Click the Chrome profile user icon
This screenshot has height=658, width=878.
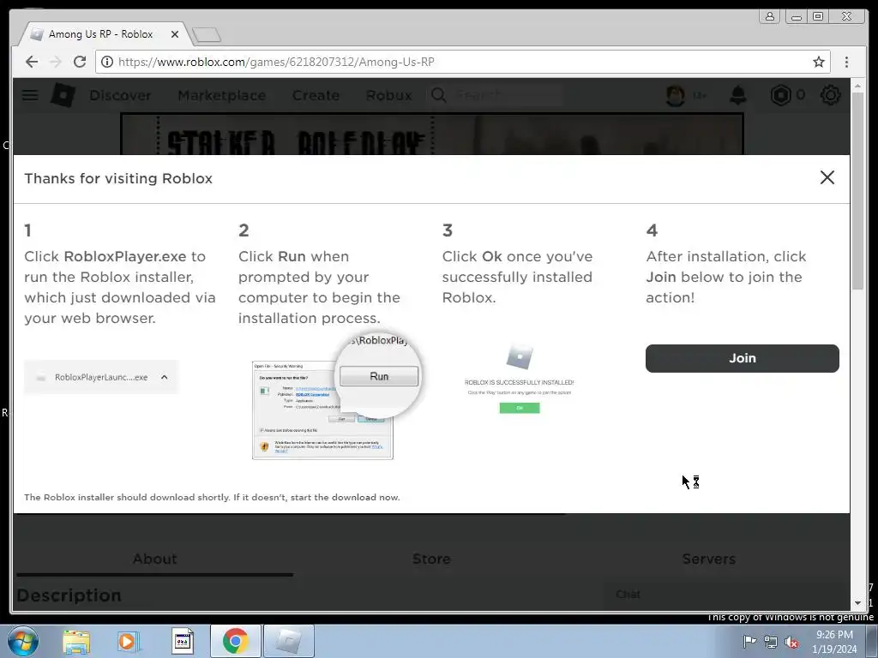click(x=770, y=16)
